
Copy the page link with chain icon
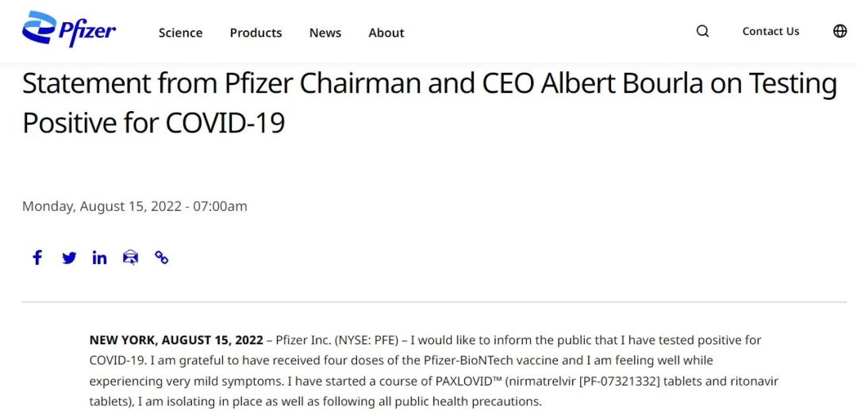pyautogui.click(x=161, y=257)
